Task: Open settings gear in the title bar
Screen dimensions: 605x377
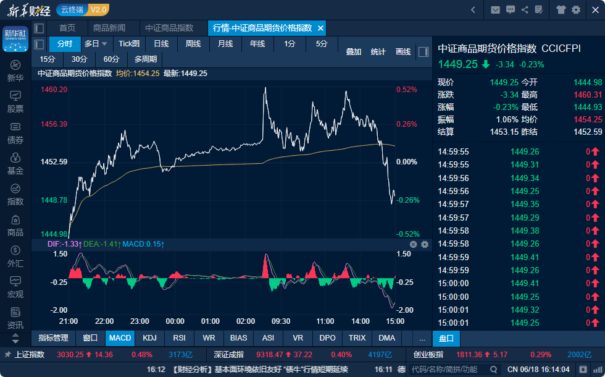Action: [x=576, y=9]
